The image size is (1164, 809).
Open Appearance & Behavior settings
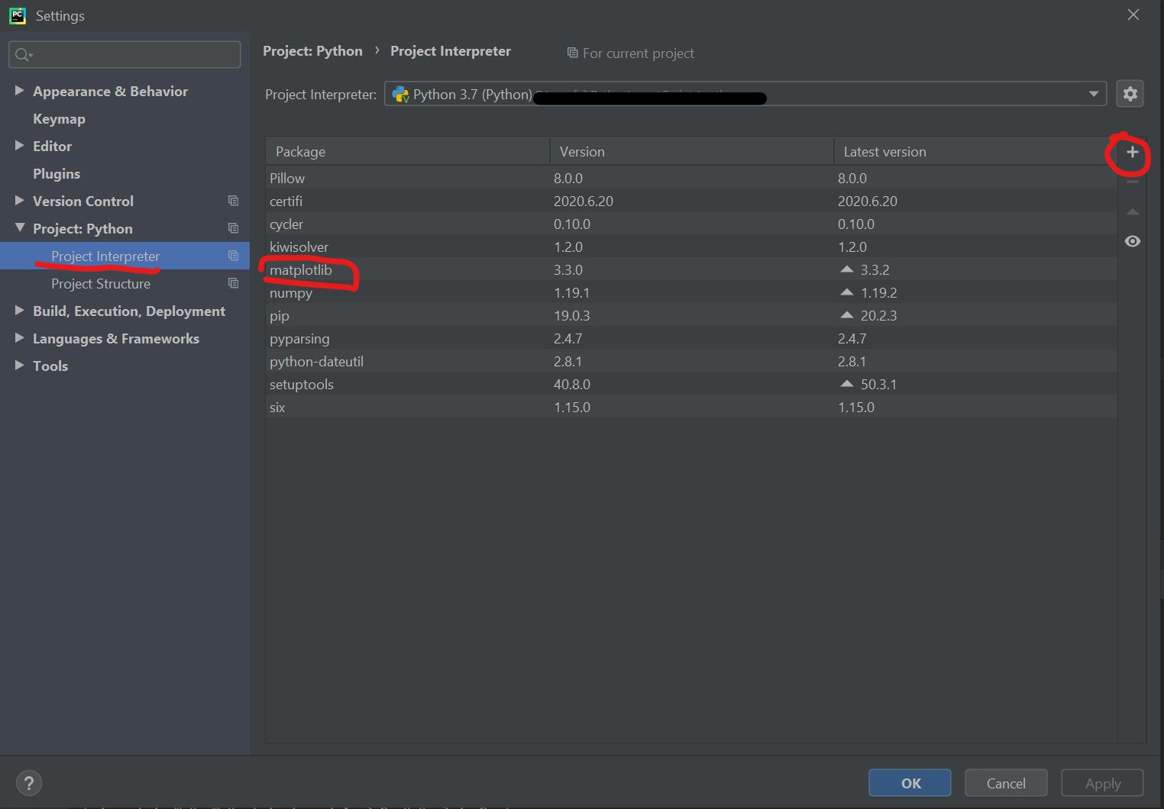(x=110, y=92)
